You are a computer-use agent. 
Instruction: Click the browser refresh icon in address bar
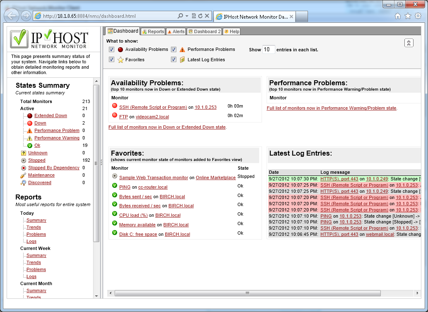coord(200,16)
